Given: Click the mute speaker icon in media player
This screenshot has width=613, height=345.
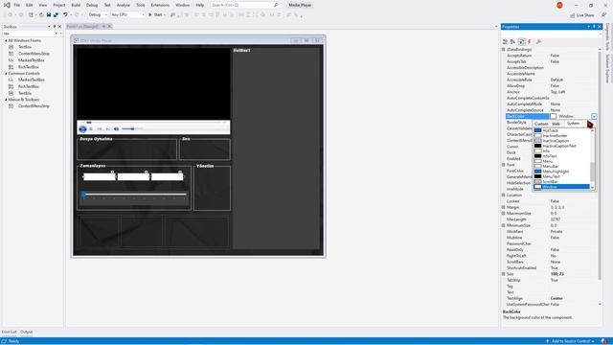Looking at the screenshot, I should [116, 128].
